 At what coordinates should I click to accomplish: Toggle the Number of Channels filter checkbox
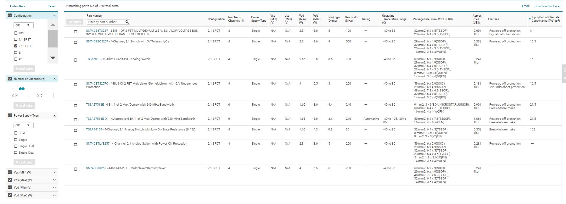[10, 79]
